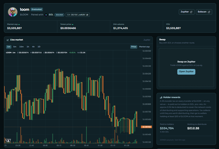The image size is (219, 149).
Task: Click the current price label $0.003502
Action: coord(147,127)
